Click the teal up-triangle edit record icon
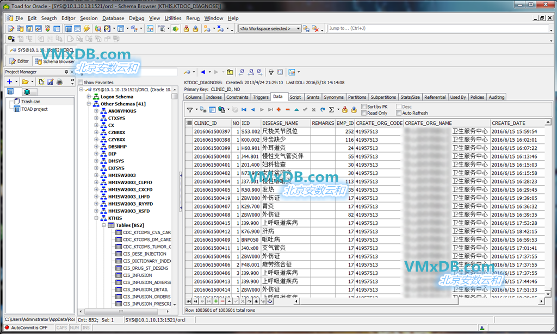Screen dimensions: 557x334 tap(296, 110)
